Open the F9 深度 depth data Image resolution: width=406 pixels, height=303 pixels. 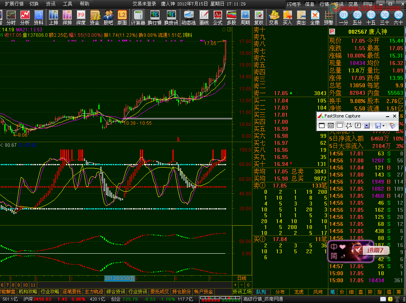click(x=81, y=18)
